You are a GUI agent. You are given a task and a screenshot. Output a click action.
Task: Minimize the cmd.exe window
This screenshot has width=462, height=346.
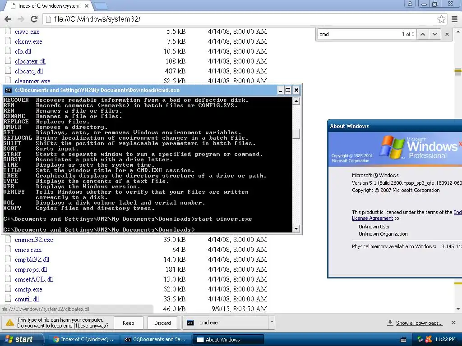[x=281, y=90]
